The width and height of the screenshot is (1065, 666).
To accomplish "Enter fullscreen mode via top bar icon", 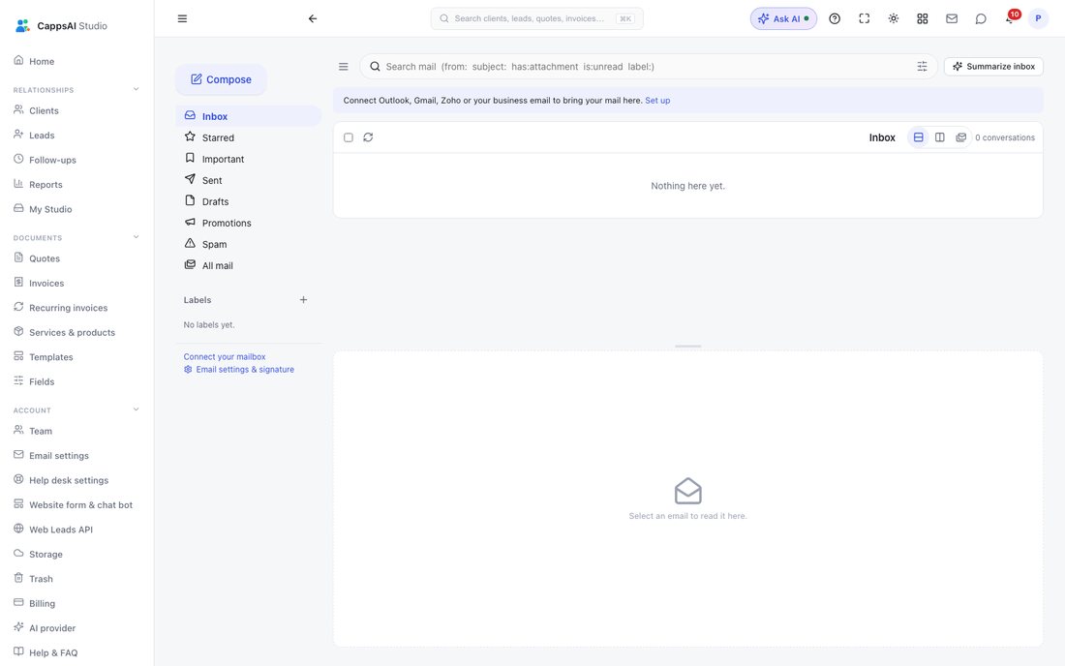I will 864,19.
